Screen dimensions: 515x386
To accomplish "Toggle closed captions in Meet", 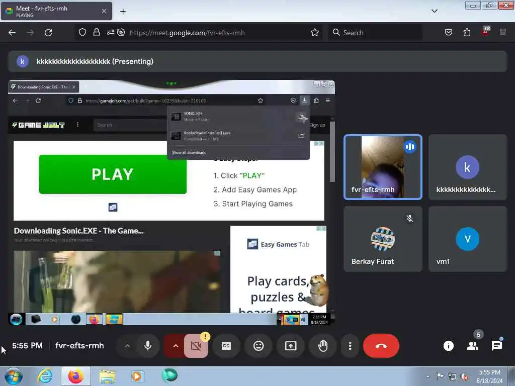I will pos(226,346).
